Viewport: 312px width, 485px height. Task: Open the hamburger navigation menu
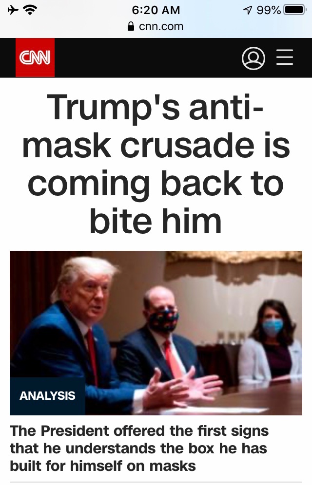pos(284,57)
